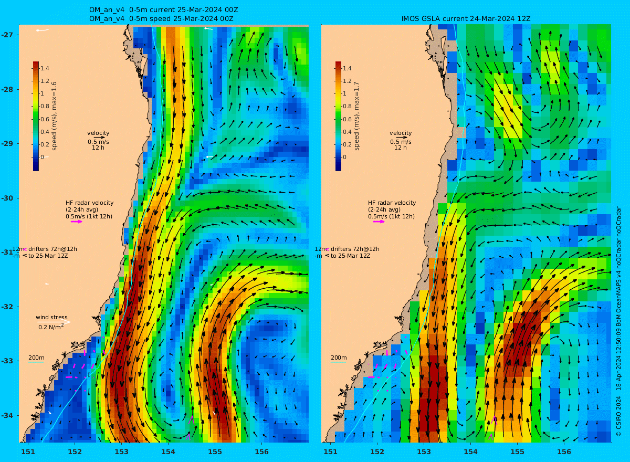Click 'HF radar velocity' text on right map

click(392, 203)
